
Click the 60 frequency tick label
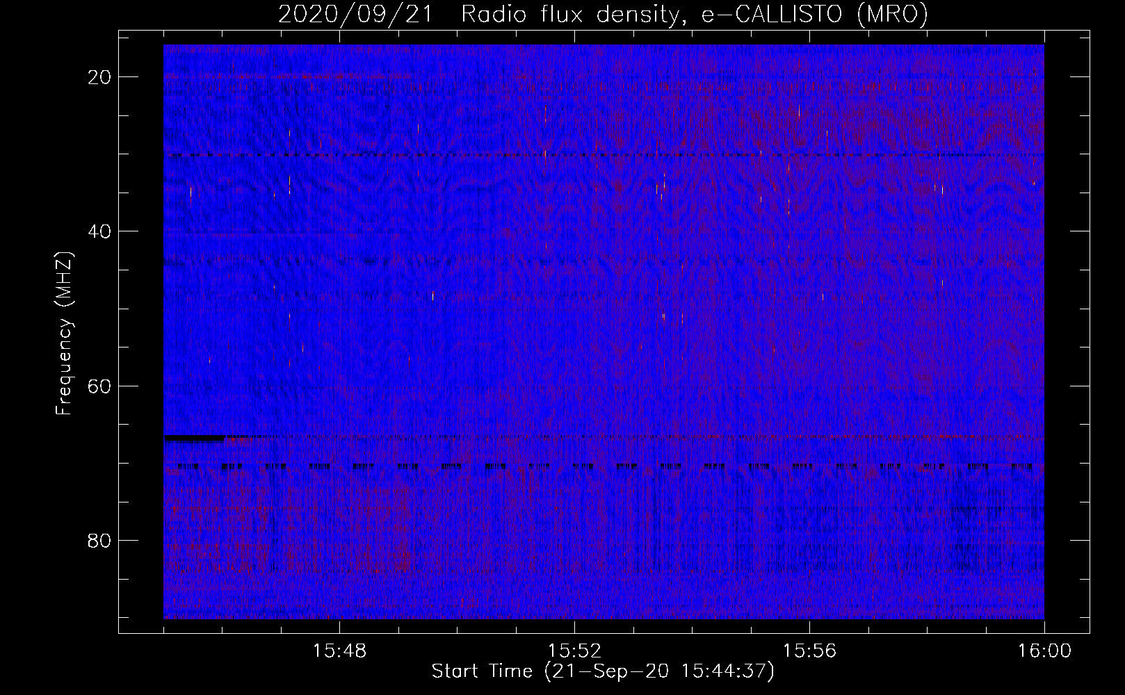click(x=100, y=386)
